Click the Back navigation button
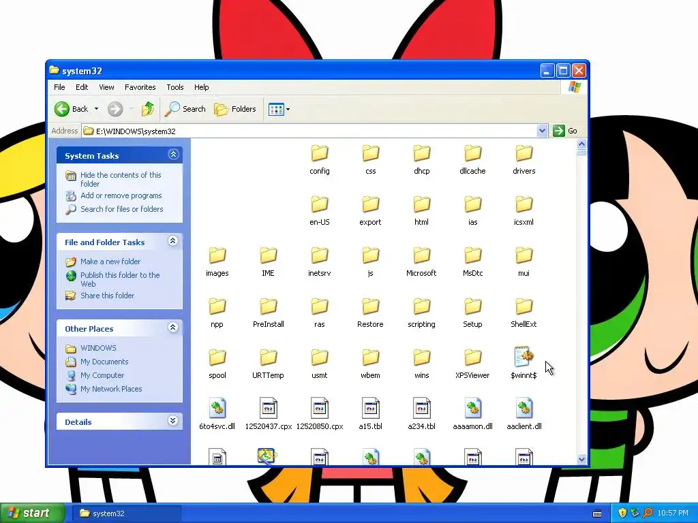Screen dimensions: 698x523 (71, 109)
